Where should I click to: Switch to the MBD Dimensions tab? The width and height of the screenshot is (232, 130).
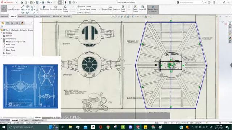coord(43,16)
